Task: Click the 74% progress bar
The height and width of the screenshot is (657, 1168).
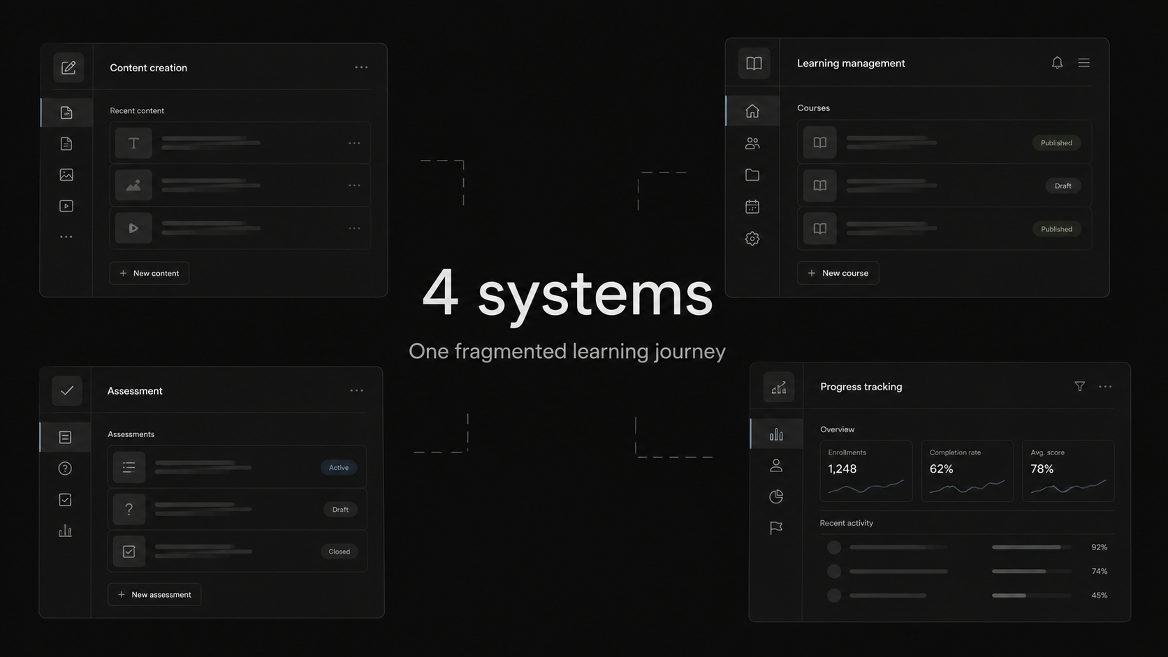Action: pos(1031,572)
